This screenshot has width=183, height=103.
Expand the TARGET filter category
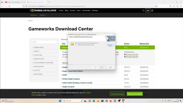coord(44,51)
